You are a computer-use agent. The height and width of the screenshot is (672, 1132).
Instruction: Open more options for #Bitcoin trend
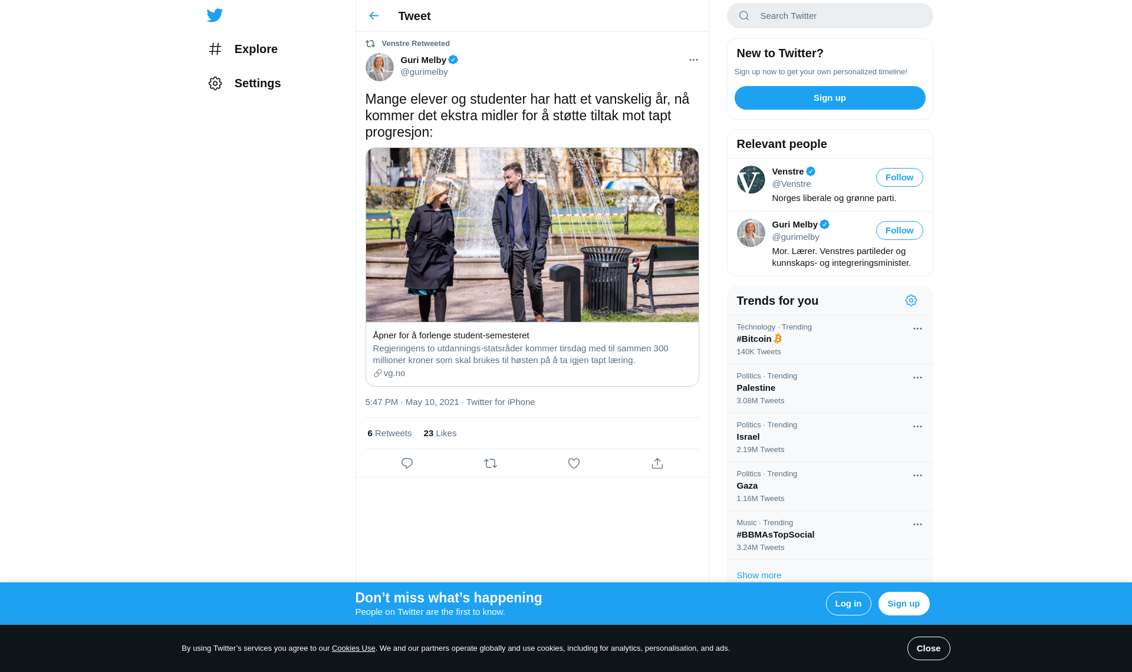(x=917, y=329)
